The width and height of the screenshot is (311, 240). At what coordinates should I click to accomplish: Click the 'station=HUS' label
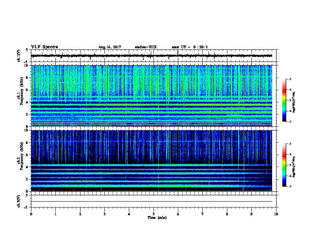[x=146, y=47]
